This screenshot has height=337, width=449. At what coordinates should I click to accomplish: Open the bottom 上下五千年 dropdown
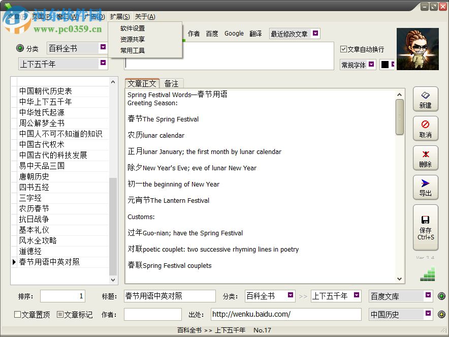tap(357, 295)
